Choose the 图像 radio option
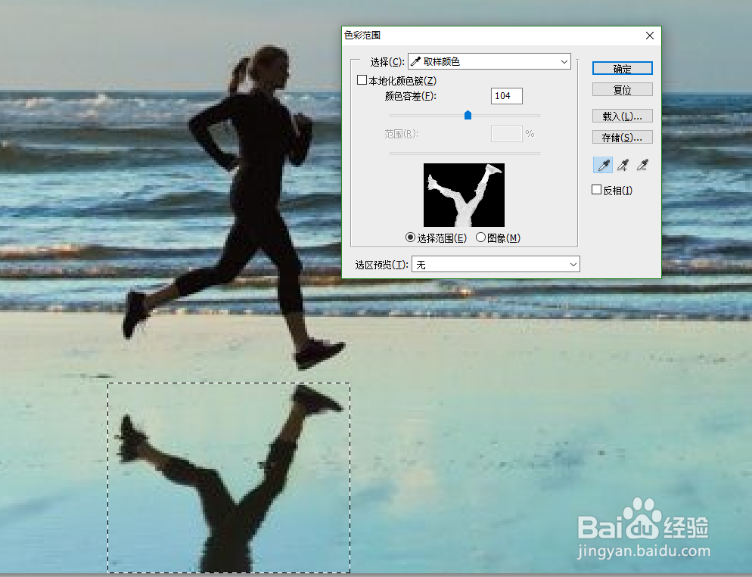This screenshot has height=577, width=752. point(480,237)
